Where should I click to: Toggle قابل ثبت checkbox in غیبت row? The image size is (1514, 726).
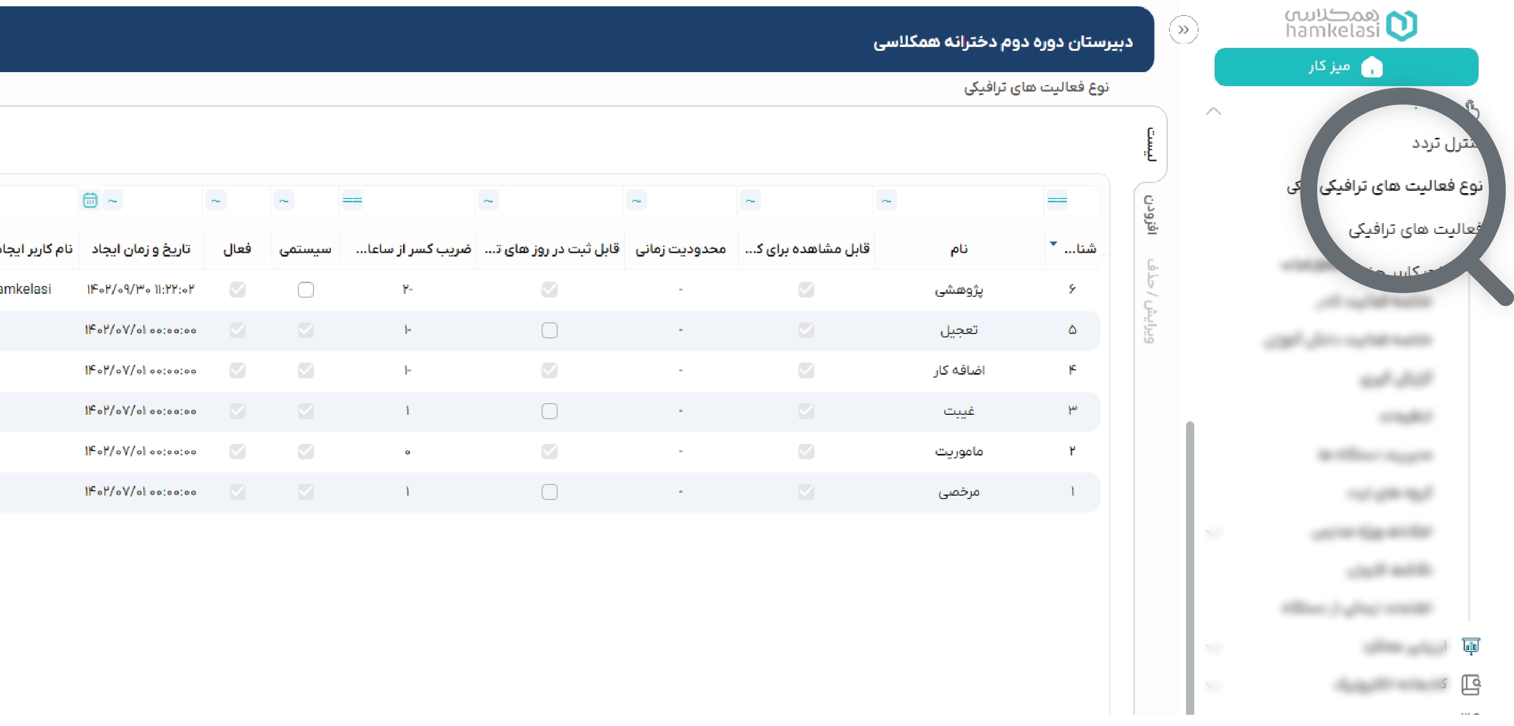tap(549, 411)
